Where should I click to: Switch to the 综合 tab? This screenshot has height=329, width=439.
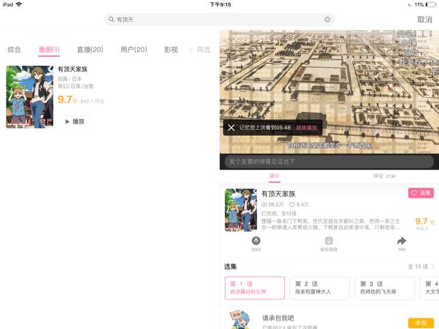tap(14, 50)
